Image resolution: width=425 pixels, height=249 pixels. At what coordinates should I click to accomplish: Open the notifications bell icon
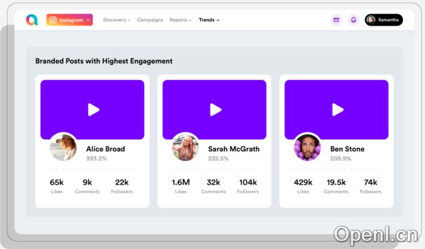[x=354, y=20]
